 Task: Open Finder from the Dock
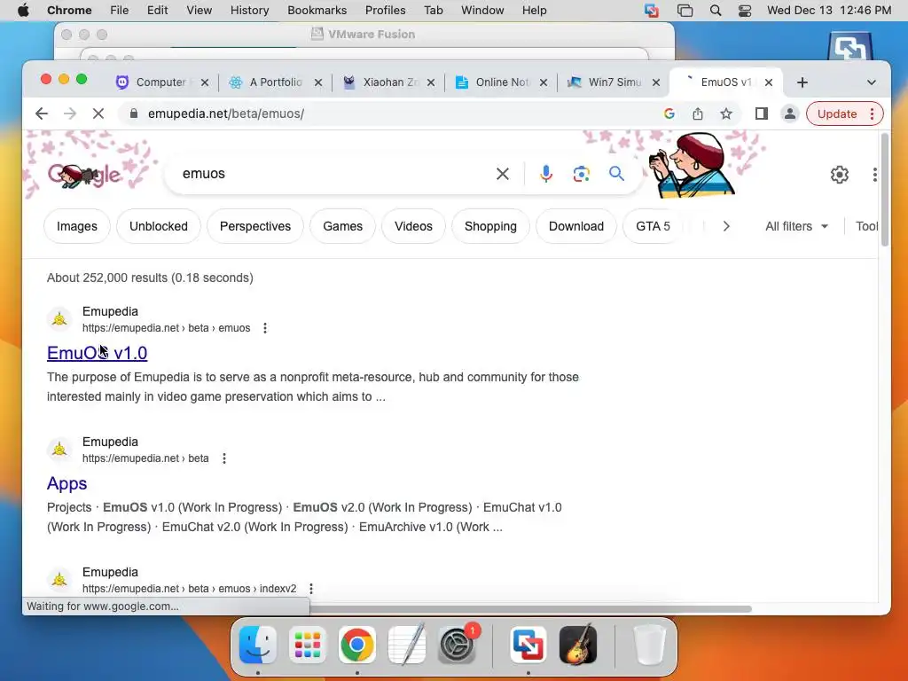pyautogui.click(x=258, y=645)
